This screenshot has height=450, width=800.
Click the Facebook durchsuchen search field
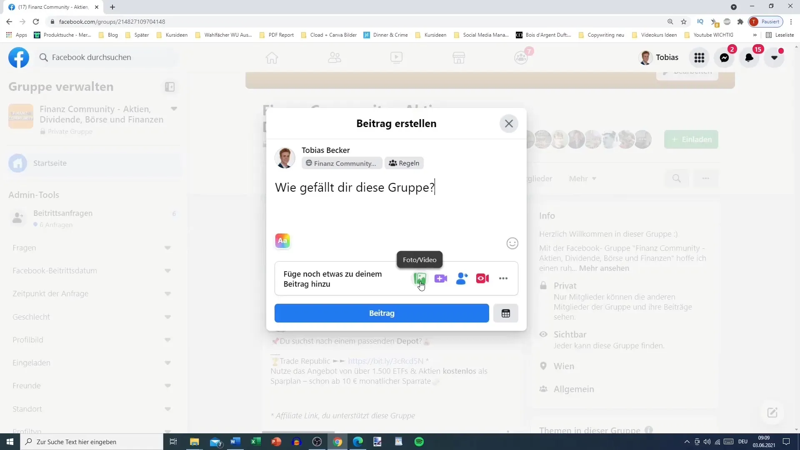point(107,57)
